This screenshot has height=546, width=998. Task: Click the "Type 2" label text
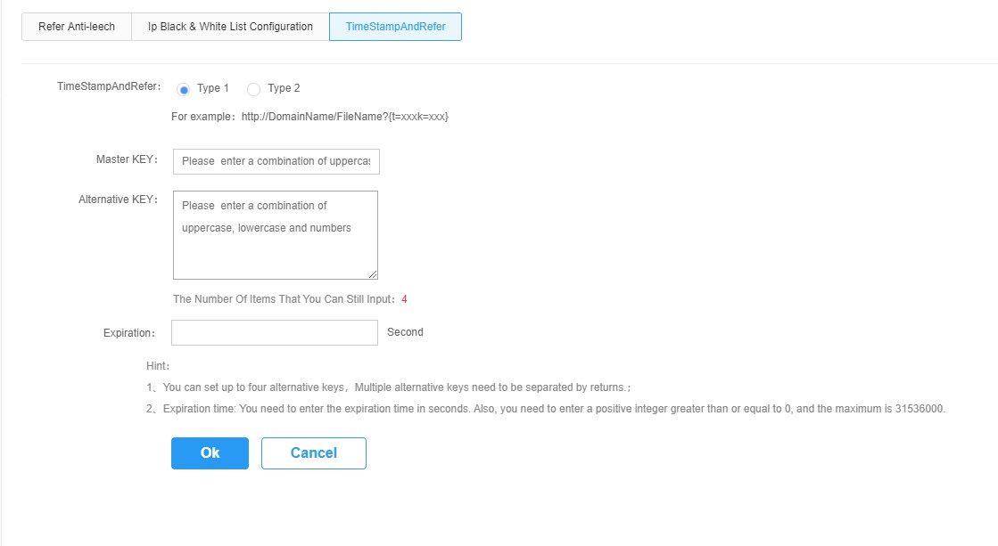click(x=284, y=88)
